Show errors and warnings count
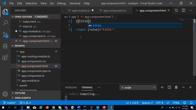 [25, 103]
